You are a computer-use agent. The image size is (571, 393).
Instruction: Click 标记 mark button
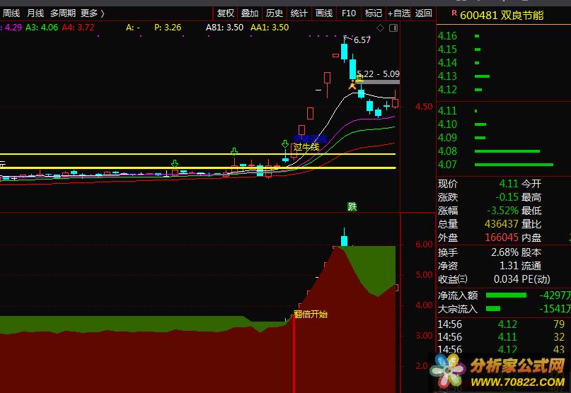pos(374,13)
